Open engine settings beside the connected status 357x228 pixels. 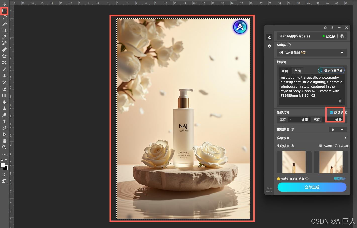click(x=342, y=36)
